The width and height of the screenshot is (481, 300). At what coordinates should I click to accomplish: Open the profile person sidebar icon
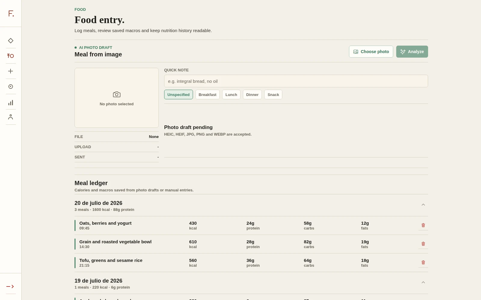pos(11,117)
